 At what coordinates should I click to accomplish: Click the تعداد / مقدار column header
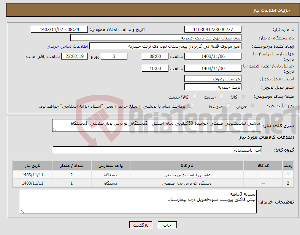(71, 166)
